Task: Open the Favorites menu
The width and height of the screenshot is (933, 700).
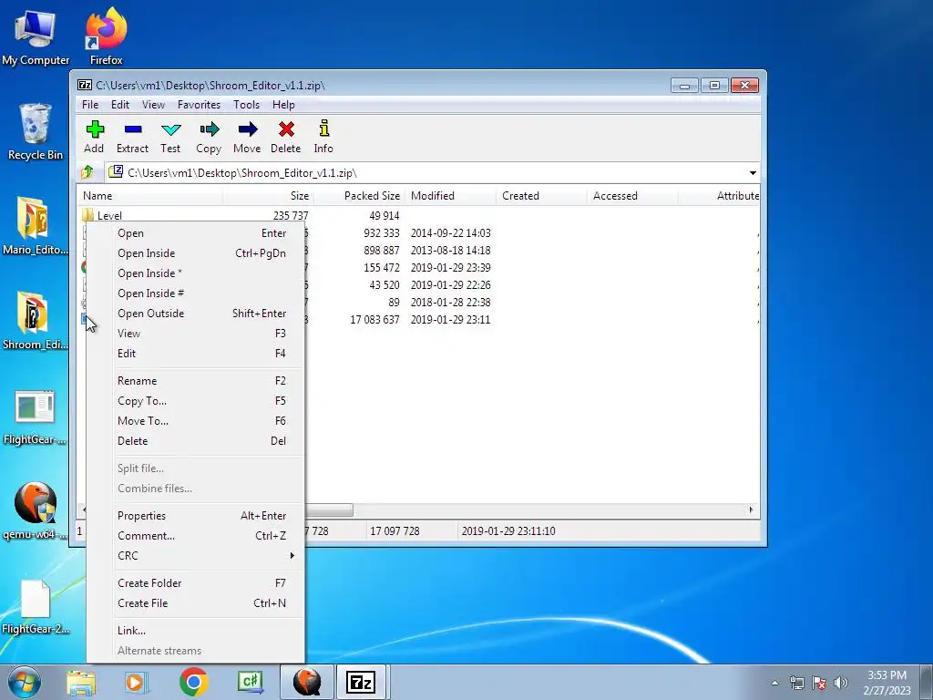Action: click(199, 104)
